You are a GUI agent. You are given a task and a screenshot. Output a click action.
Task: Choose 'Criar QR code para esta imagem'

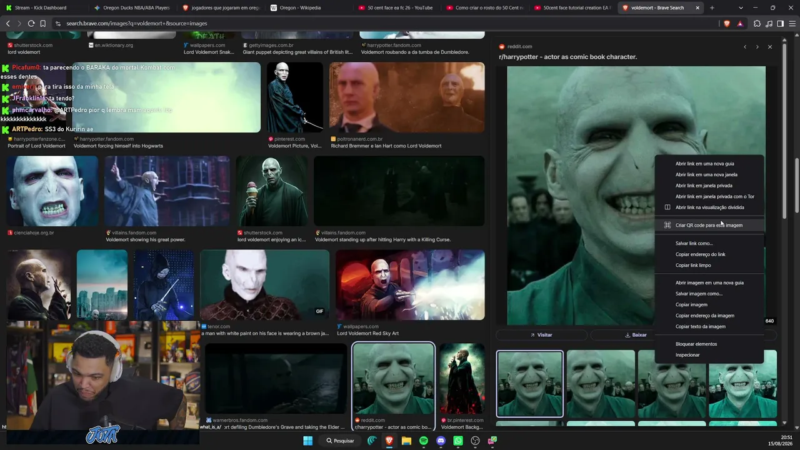point(709,225)
